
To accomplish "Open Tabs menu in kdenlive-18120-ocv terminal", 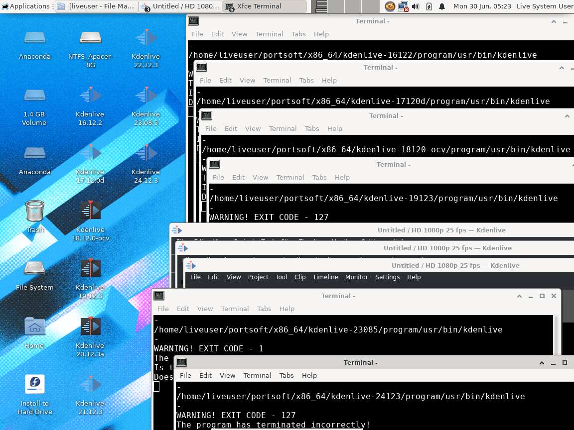I will coord(312,128).
